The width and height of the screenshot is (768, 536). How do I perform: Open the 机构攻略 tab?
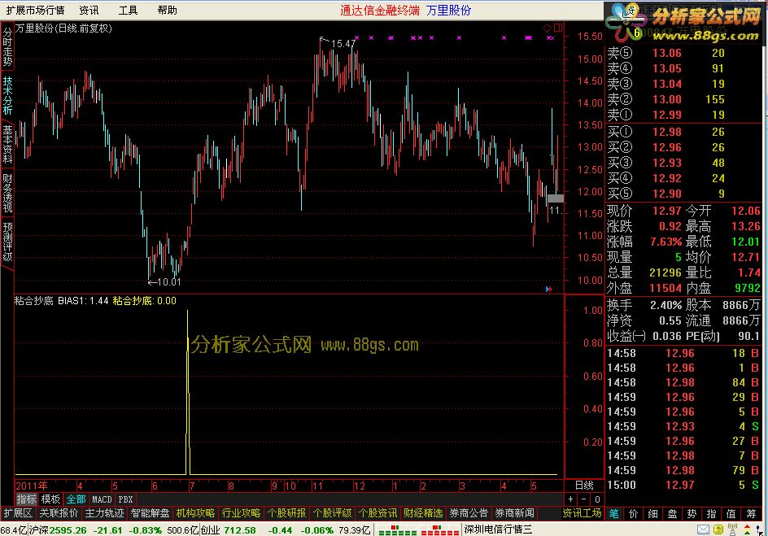click(195, 513)
